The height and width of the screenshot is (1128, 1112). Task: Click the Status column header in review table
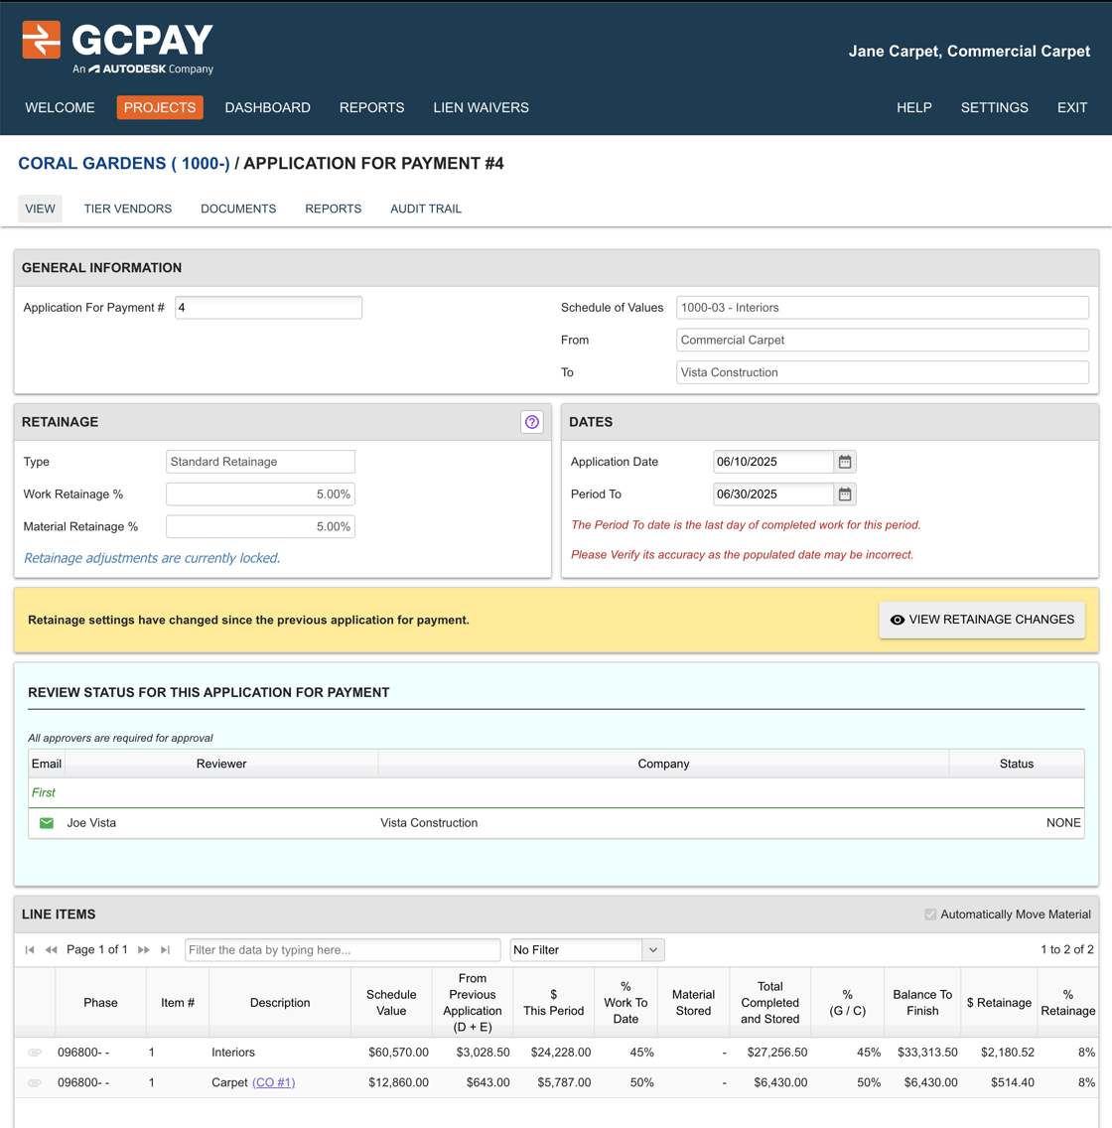1017,764
